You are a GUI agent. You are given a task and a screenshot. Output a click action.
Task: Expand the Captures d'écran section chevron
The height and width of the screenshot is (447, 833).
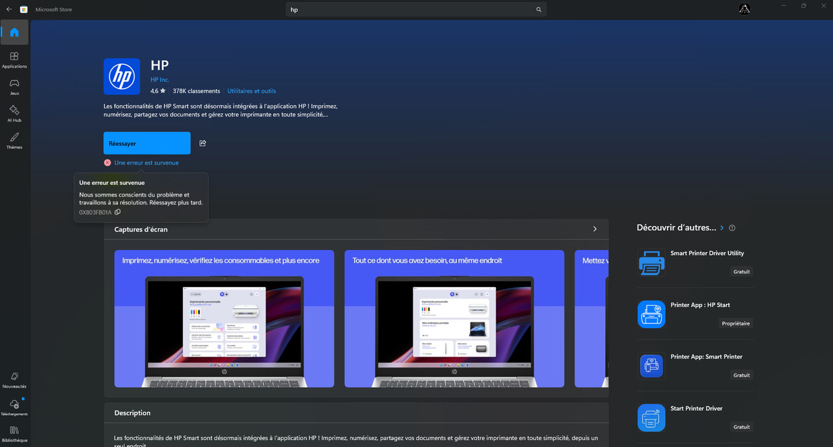click(595, 229)
